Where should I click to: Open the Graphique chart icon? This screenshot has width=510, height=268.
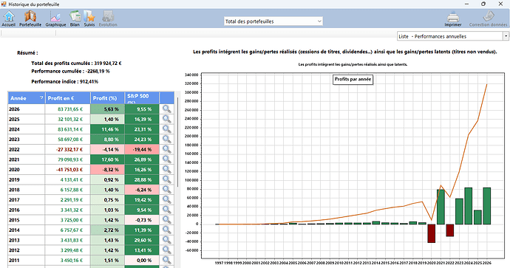(x=55, y=18)
